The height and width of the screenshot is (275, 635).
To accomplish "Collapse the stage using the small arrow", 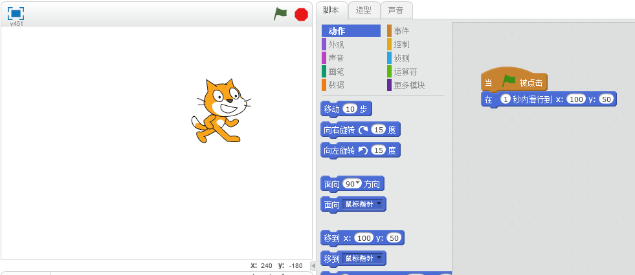I will tap(313, 266).
